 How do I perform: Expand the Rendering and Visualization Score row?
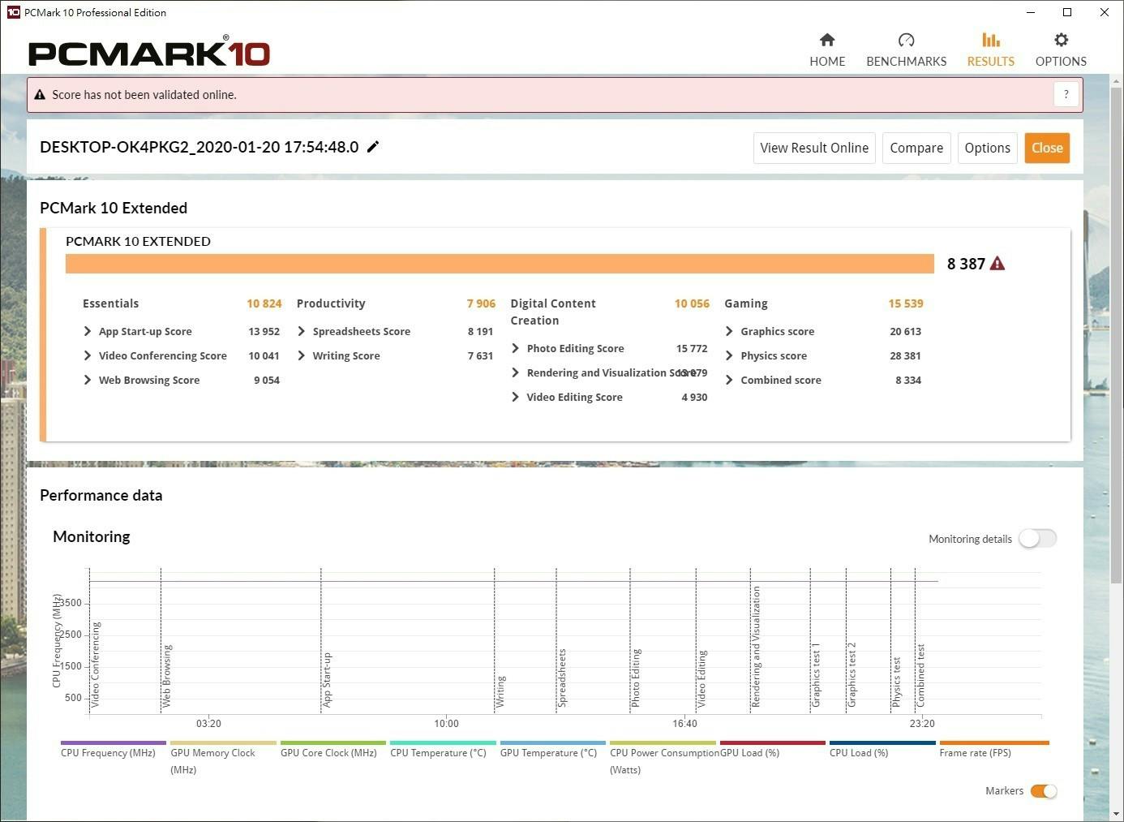point(516,372)
